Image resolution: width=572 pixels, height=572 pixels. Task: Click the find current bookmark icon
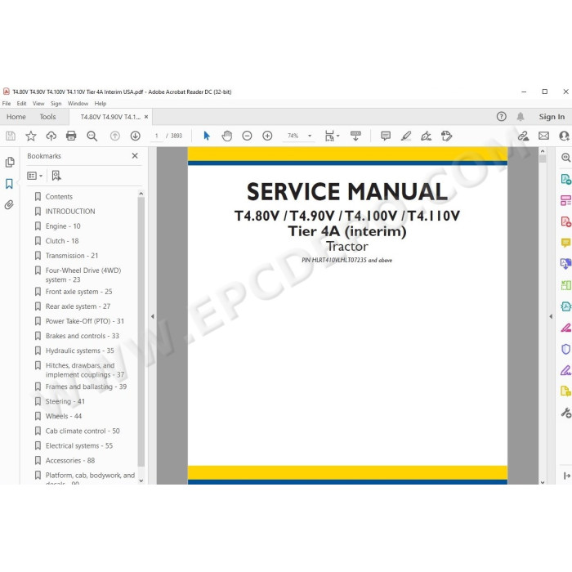(x=56, y=176)
